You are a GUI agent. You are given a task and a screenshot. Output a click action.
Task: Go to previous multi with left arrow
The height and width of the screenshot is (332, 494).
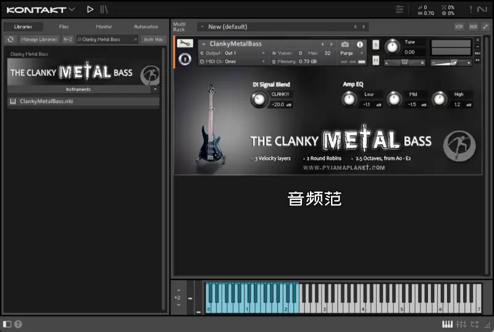[356, 27]
